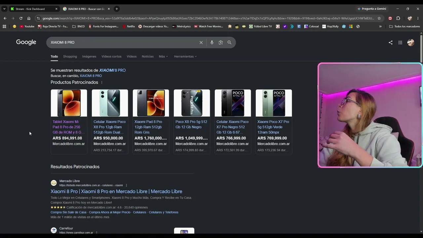Go back to the previous page

[5, 18]
